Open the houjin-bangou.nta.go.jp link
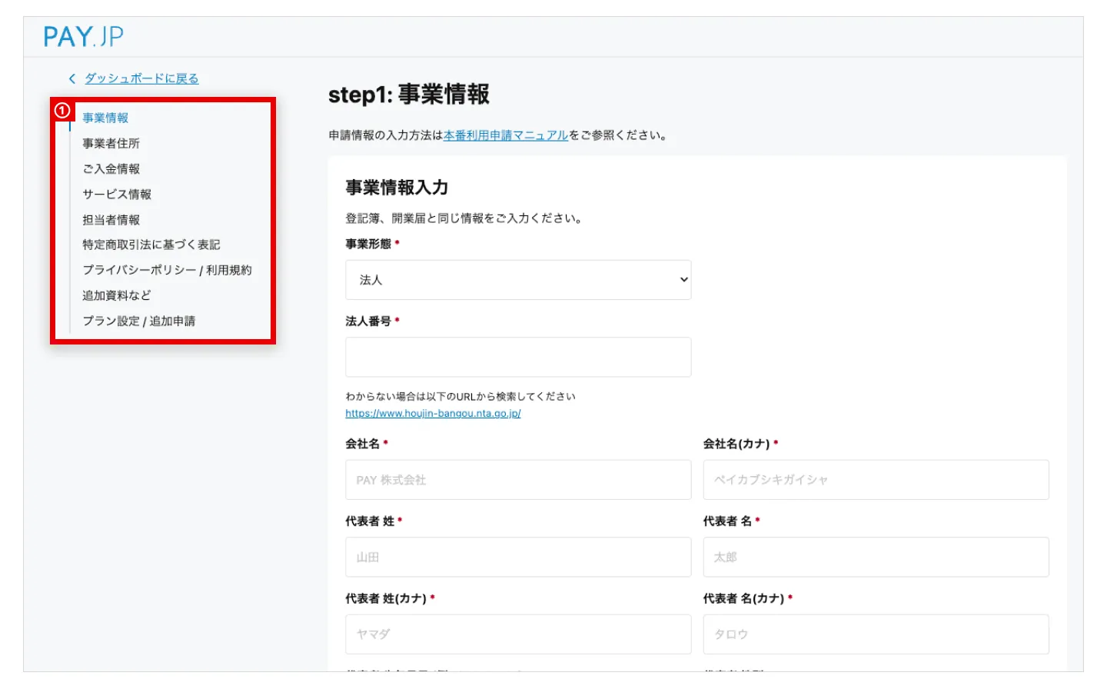Viewport: 1107px width, 689px height. tap(433, 414)
